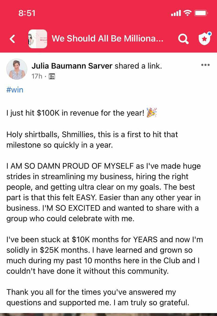Screen dimensions: 217x316
Task: Tap the group cover thumbnail in the header
Action: (38, 39)
